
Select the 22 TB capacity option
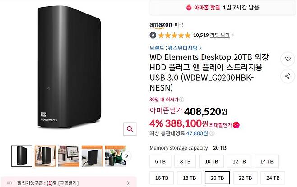[x=245, y=178]
